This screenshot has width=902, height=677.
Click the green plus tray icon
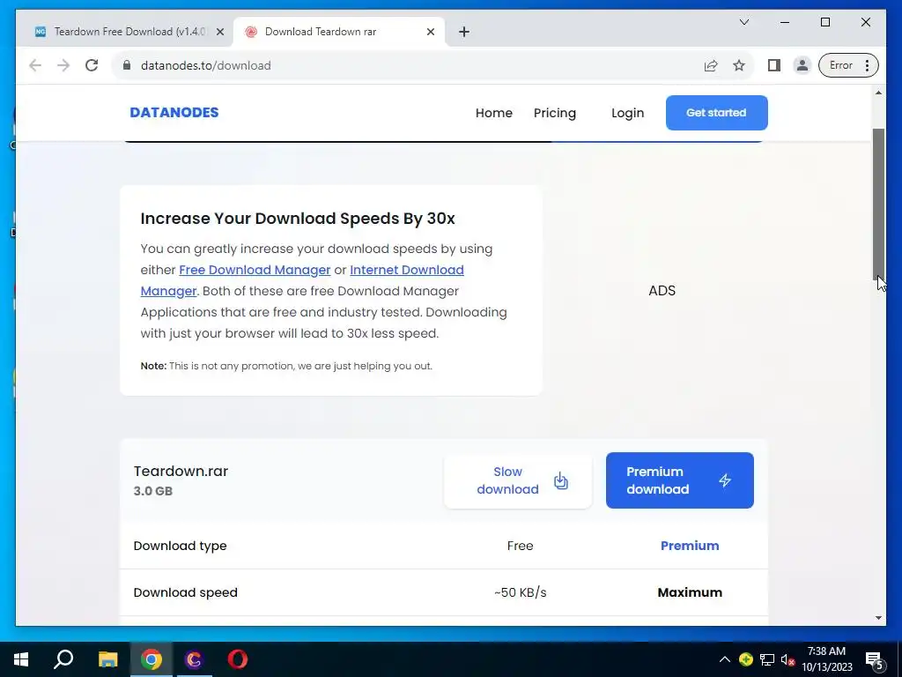[x=745, y=659]
